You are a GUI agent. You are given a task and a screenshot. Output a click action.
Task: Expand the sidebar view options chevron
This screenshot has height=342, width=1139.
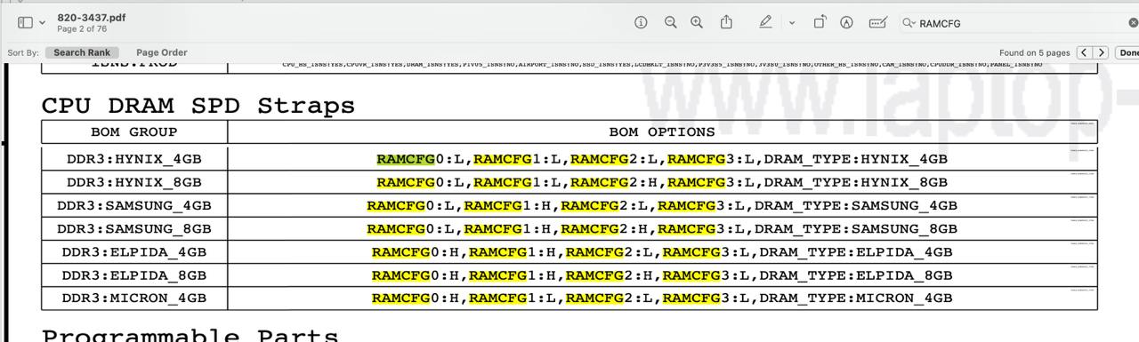coord(41,23)
